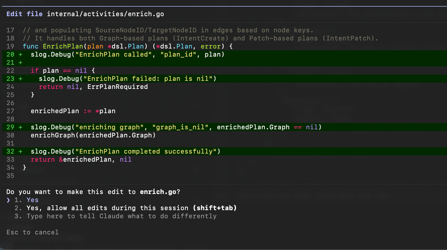The image size is (447, 250).
Task: Click the plus marker on empty line 21
Action: pos(21,62)
